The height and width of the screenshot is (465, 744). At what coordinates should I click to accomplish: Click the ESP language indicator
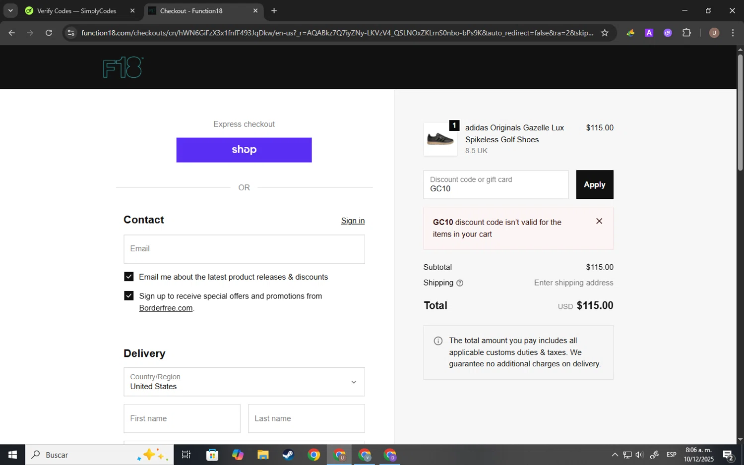point(671,455)
